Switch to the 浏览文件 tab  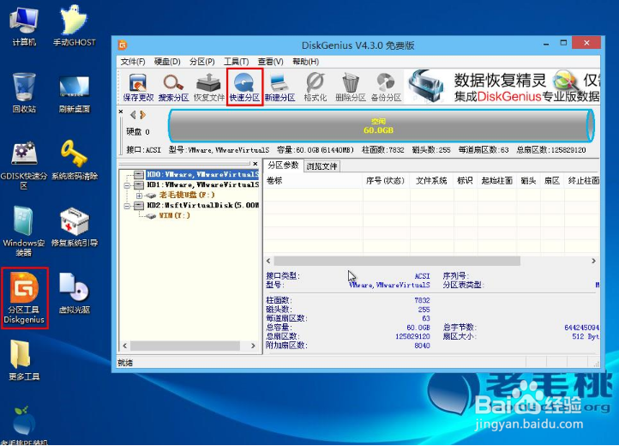pos(322,166)
